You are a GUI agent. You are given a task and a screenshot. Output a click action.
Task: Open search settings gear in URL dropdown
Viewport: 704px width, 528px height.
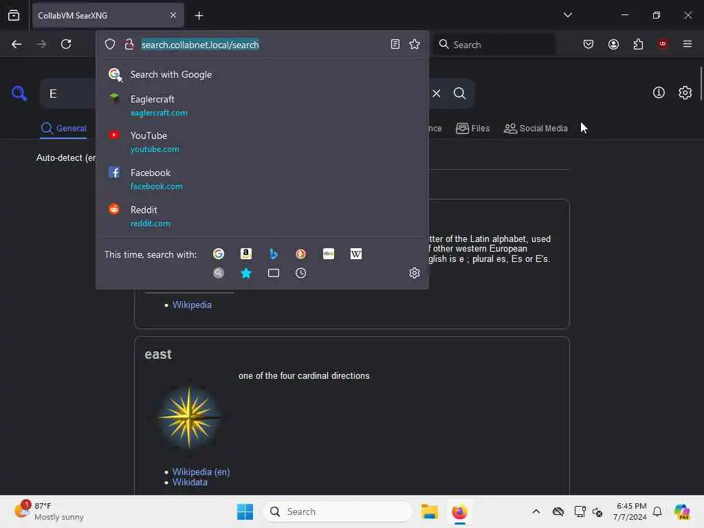coord(415,273)
